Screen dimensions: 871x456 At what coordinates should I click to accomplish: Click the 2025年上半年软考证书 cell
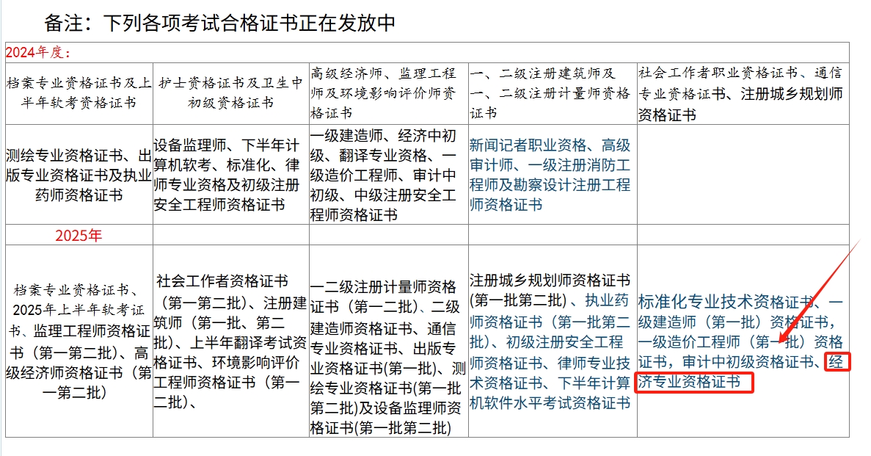coord(79,341)
